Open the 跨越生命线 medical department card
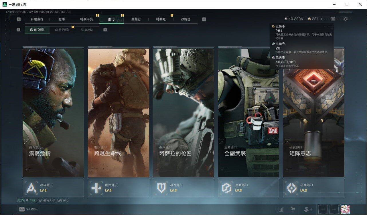The image size is (367, 215). coord(119,113)
